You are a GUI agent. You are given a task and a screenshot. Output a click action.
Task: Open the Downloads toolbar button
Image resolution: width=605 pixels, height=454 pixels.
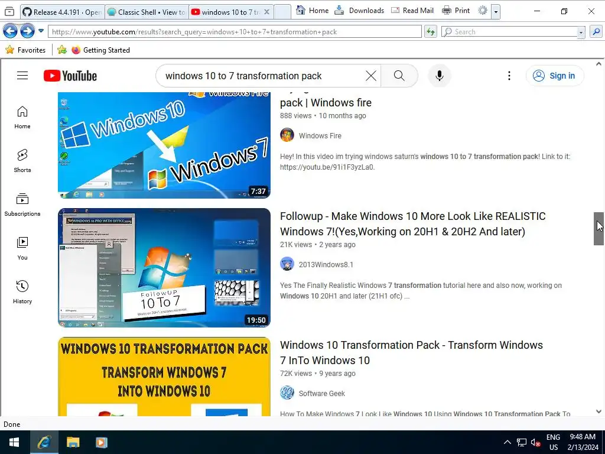click(x=359, y=11)
